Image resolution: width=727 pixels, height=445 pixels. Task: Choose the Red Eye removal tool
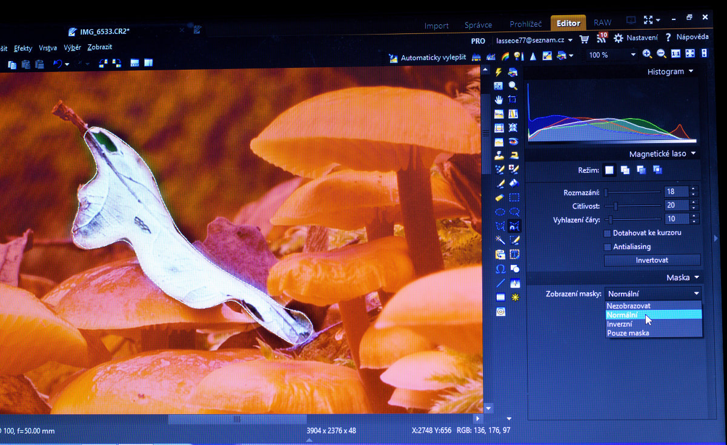514,142
